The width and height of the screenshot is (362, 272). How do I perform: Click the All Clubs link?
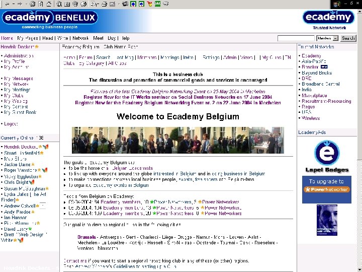coord(117,63)
